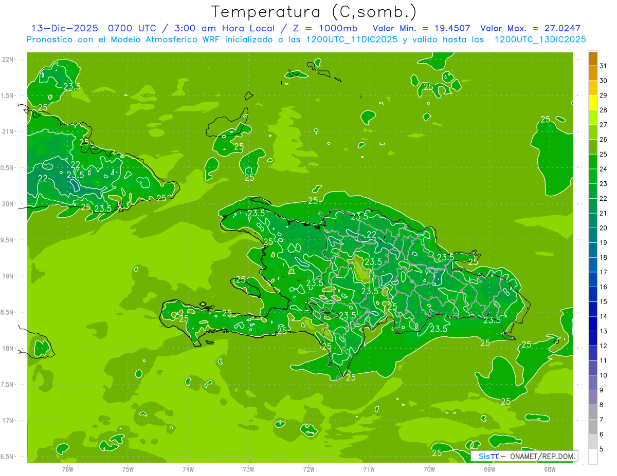Click the '71W' longitude axis label
The width and height of the screenshot is (617, 476).
click(x=369, y=469)
